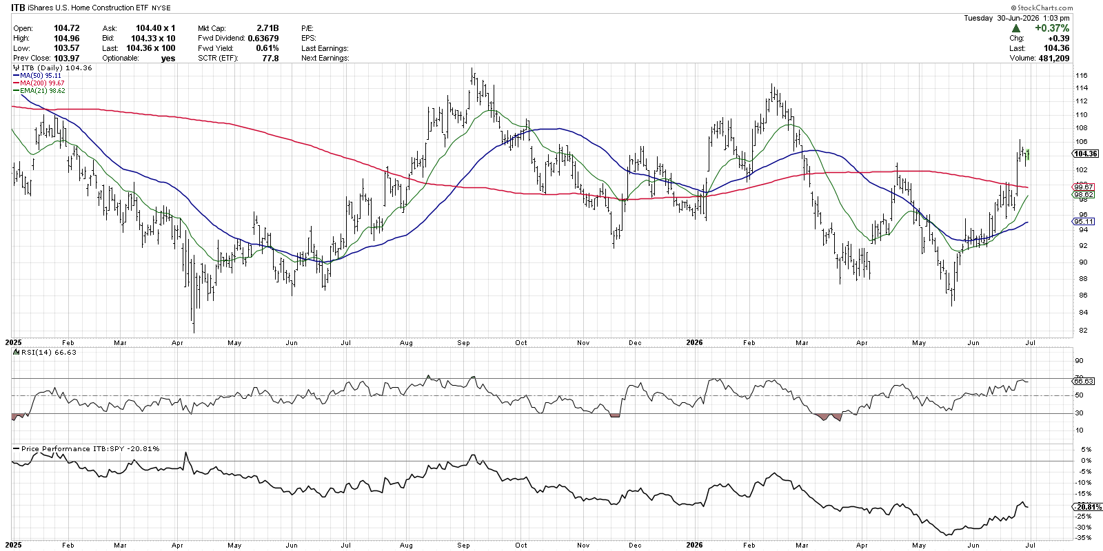Click the green 98.62 EMA axis tag
The width and height of the screenshot is (1103, 551).
pyautogui.click(x=1084, y=195)
